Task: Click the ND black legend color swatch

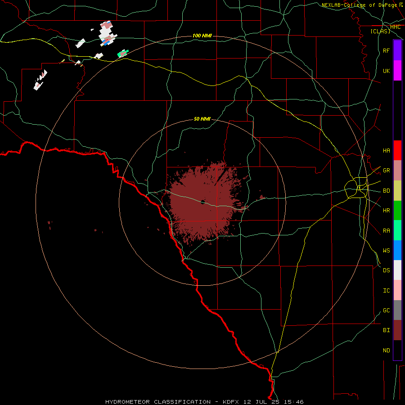Action: [397, 350]
